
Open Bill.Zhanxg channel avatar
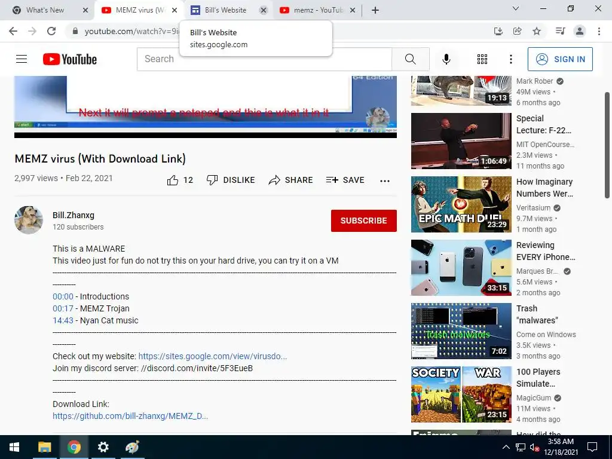point(29,220)
